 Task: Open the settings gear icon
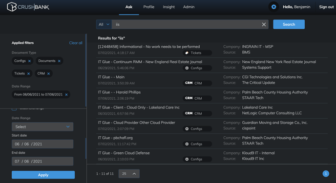273,7
